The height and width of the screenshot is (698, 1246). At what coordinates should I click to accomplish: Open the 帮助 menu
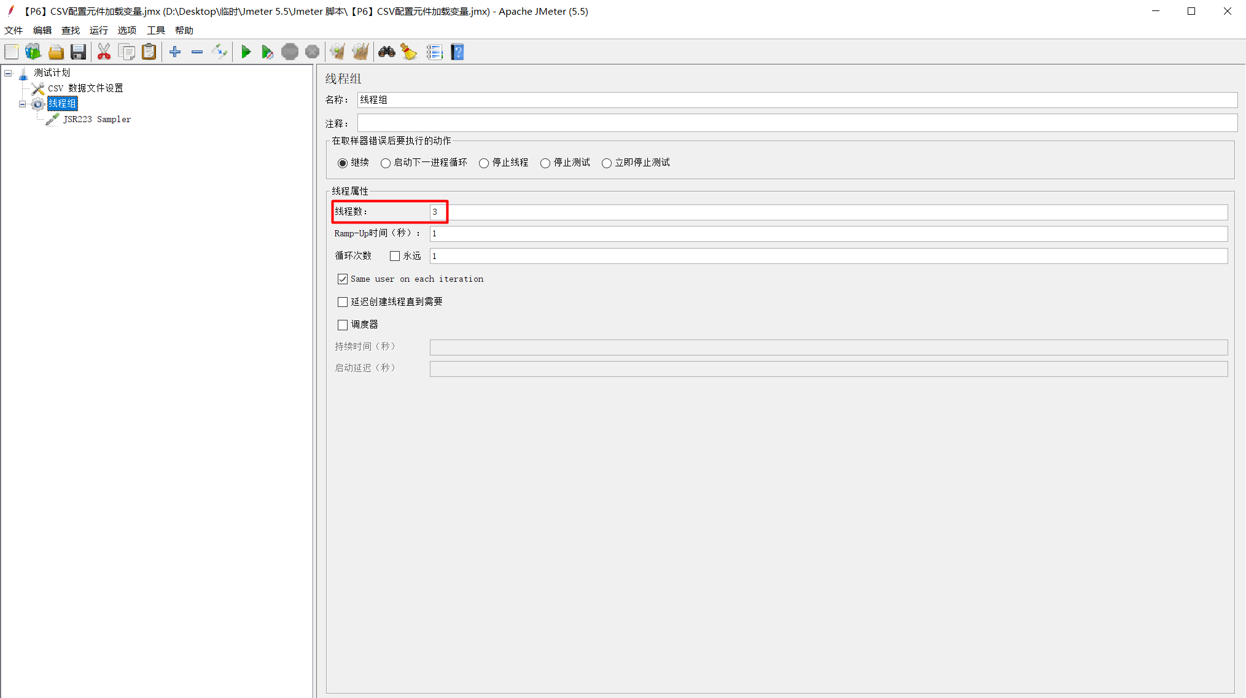click(x=184, y=30)
